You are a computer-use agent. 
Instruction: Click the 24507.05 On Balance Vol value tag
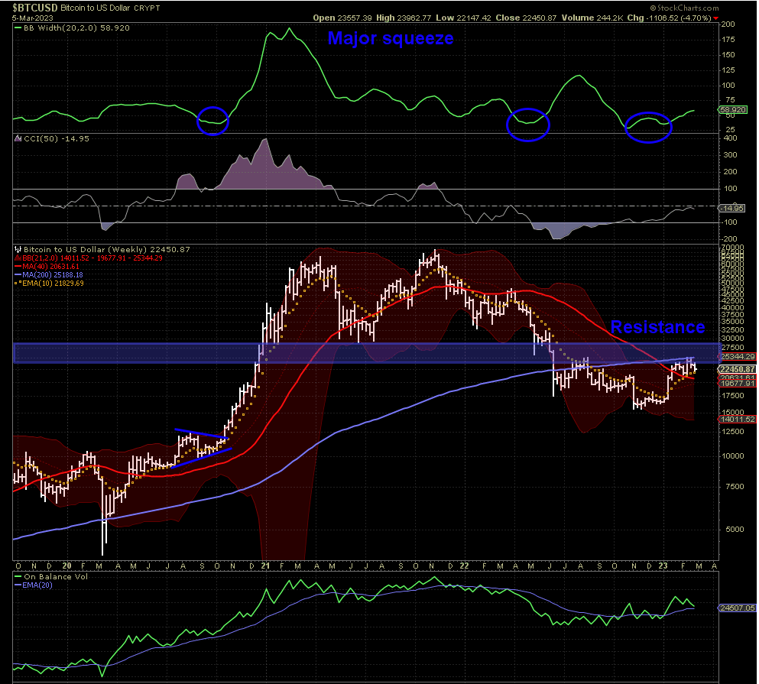[738, 608]
